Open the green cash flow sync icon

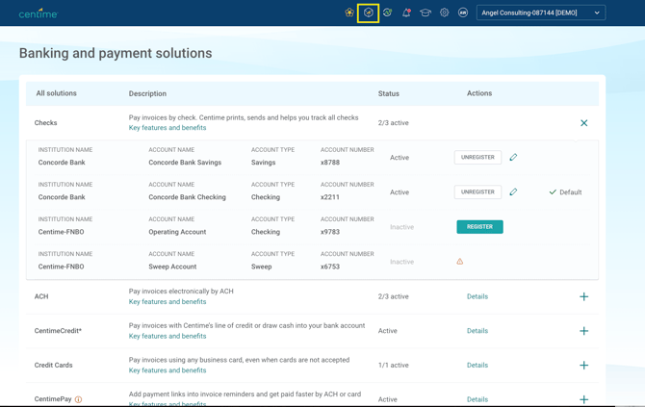(387, 13)
